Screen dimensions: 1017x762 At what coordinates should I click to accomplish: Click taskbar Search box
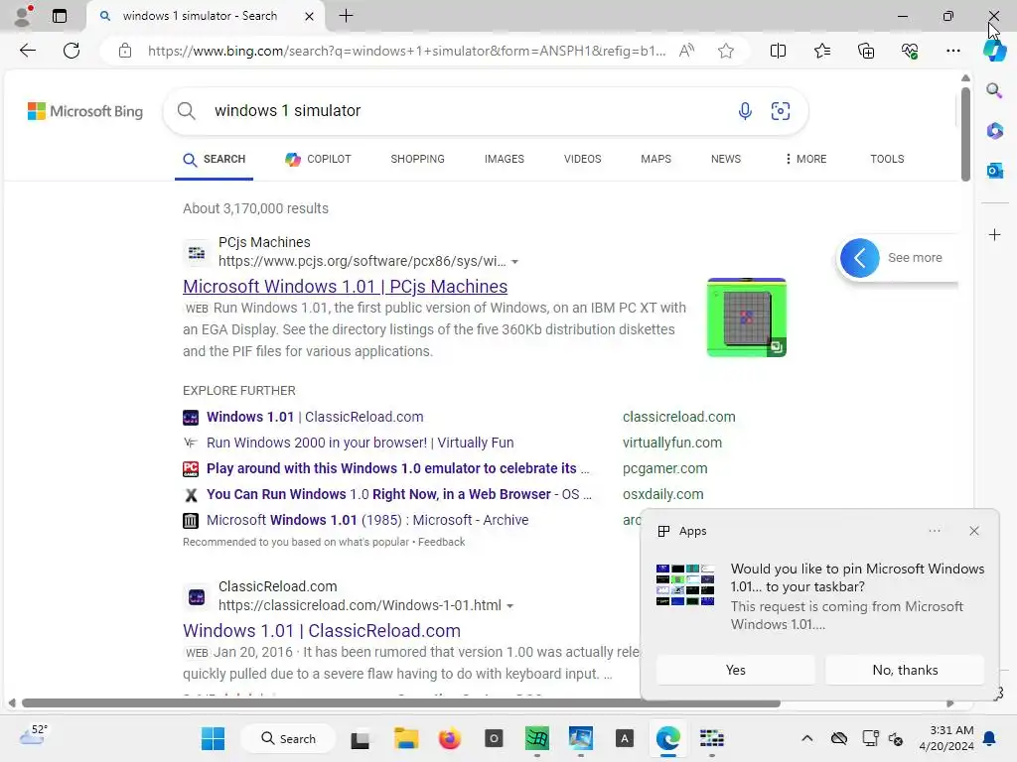pyautogui.click(x=288, y=738)
